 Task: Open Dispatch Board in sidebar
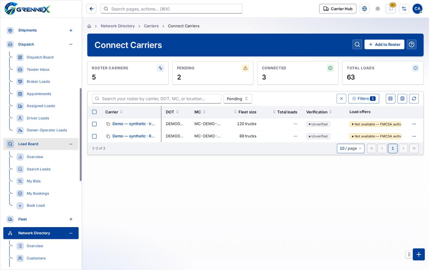coord(40,57)
